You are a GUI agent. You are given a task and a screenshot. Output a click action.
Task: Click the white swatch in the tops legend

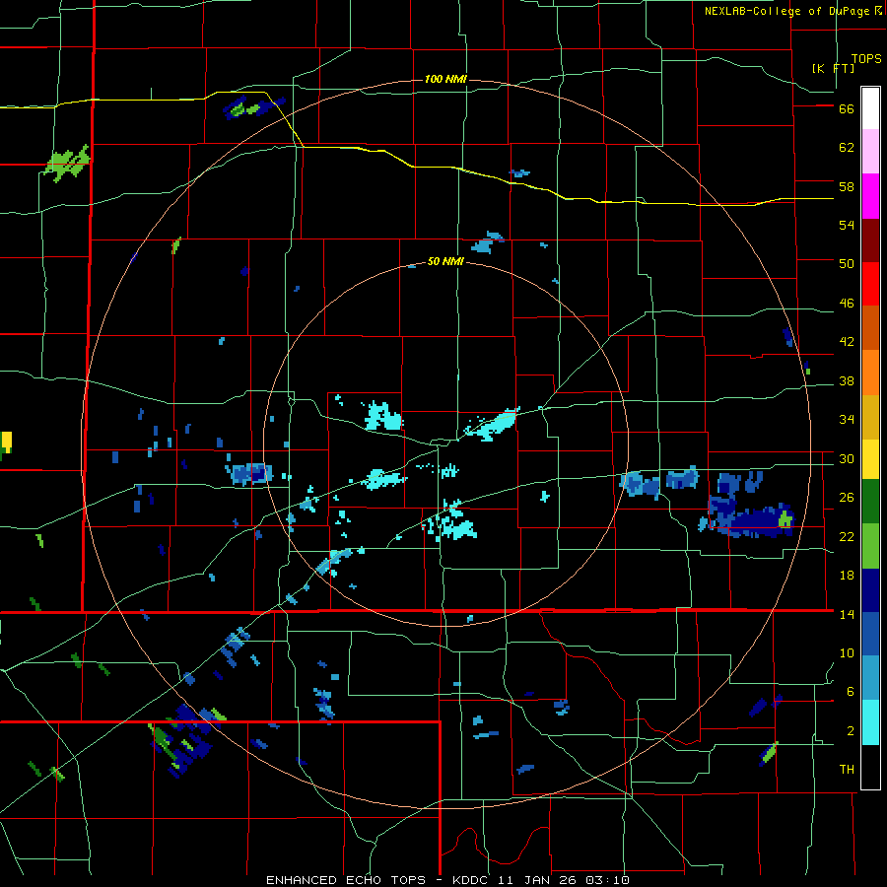[x=870, y=108]
